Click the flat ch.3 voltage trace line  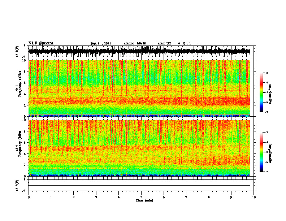(x=139, y=185)
